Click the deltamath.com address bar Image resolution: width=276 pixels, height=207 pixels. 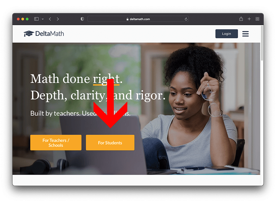point(138,19)
